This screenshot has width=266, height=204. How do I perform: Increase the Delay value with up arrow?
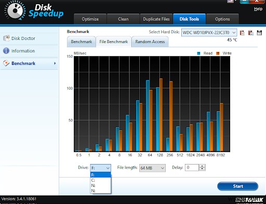(x=202, y=166)
